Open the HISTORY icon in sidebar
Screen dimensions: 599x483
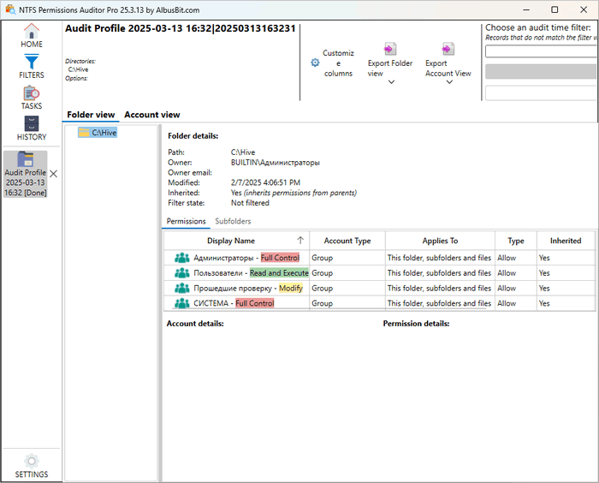(x=32, y=124)
